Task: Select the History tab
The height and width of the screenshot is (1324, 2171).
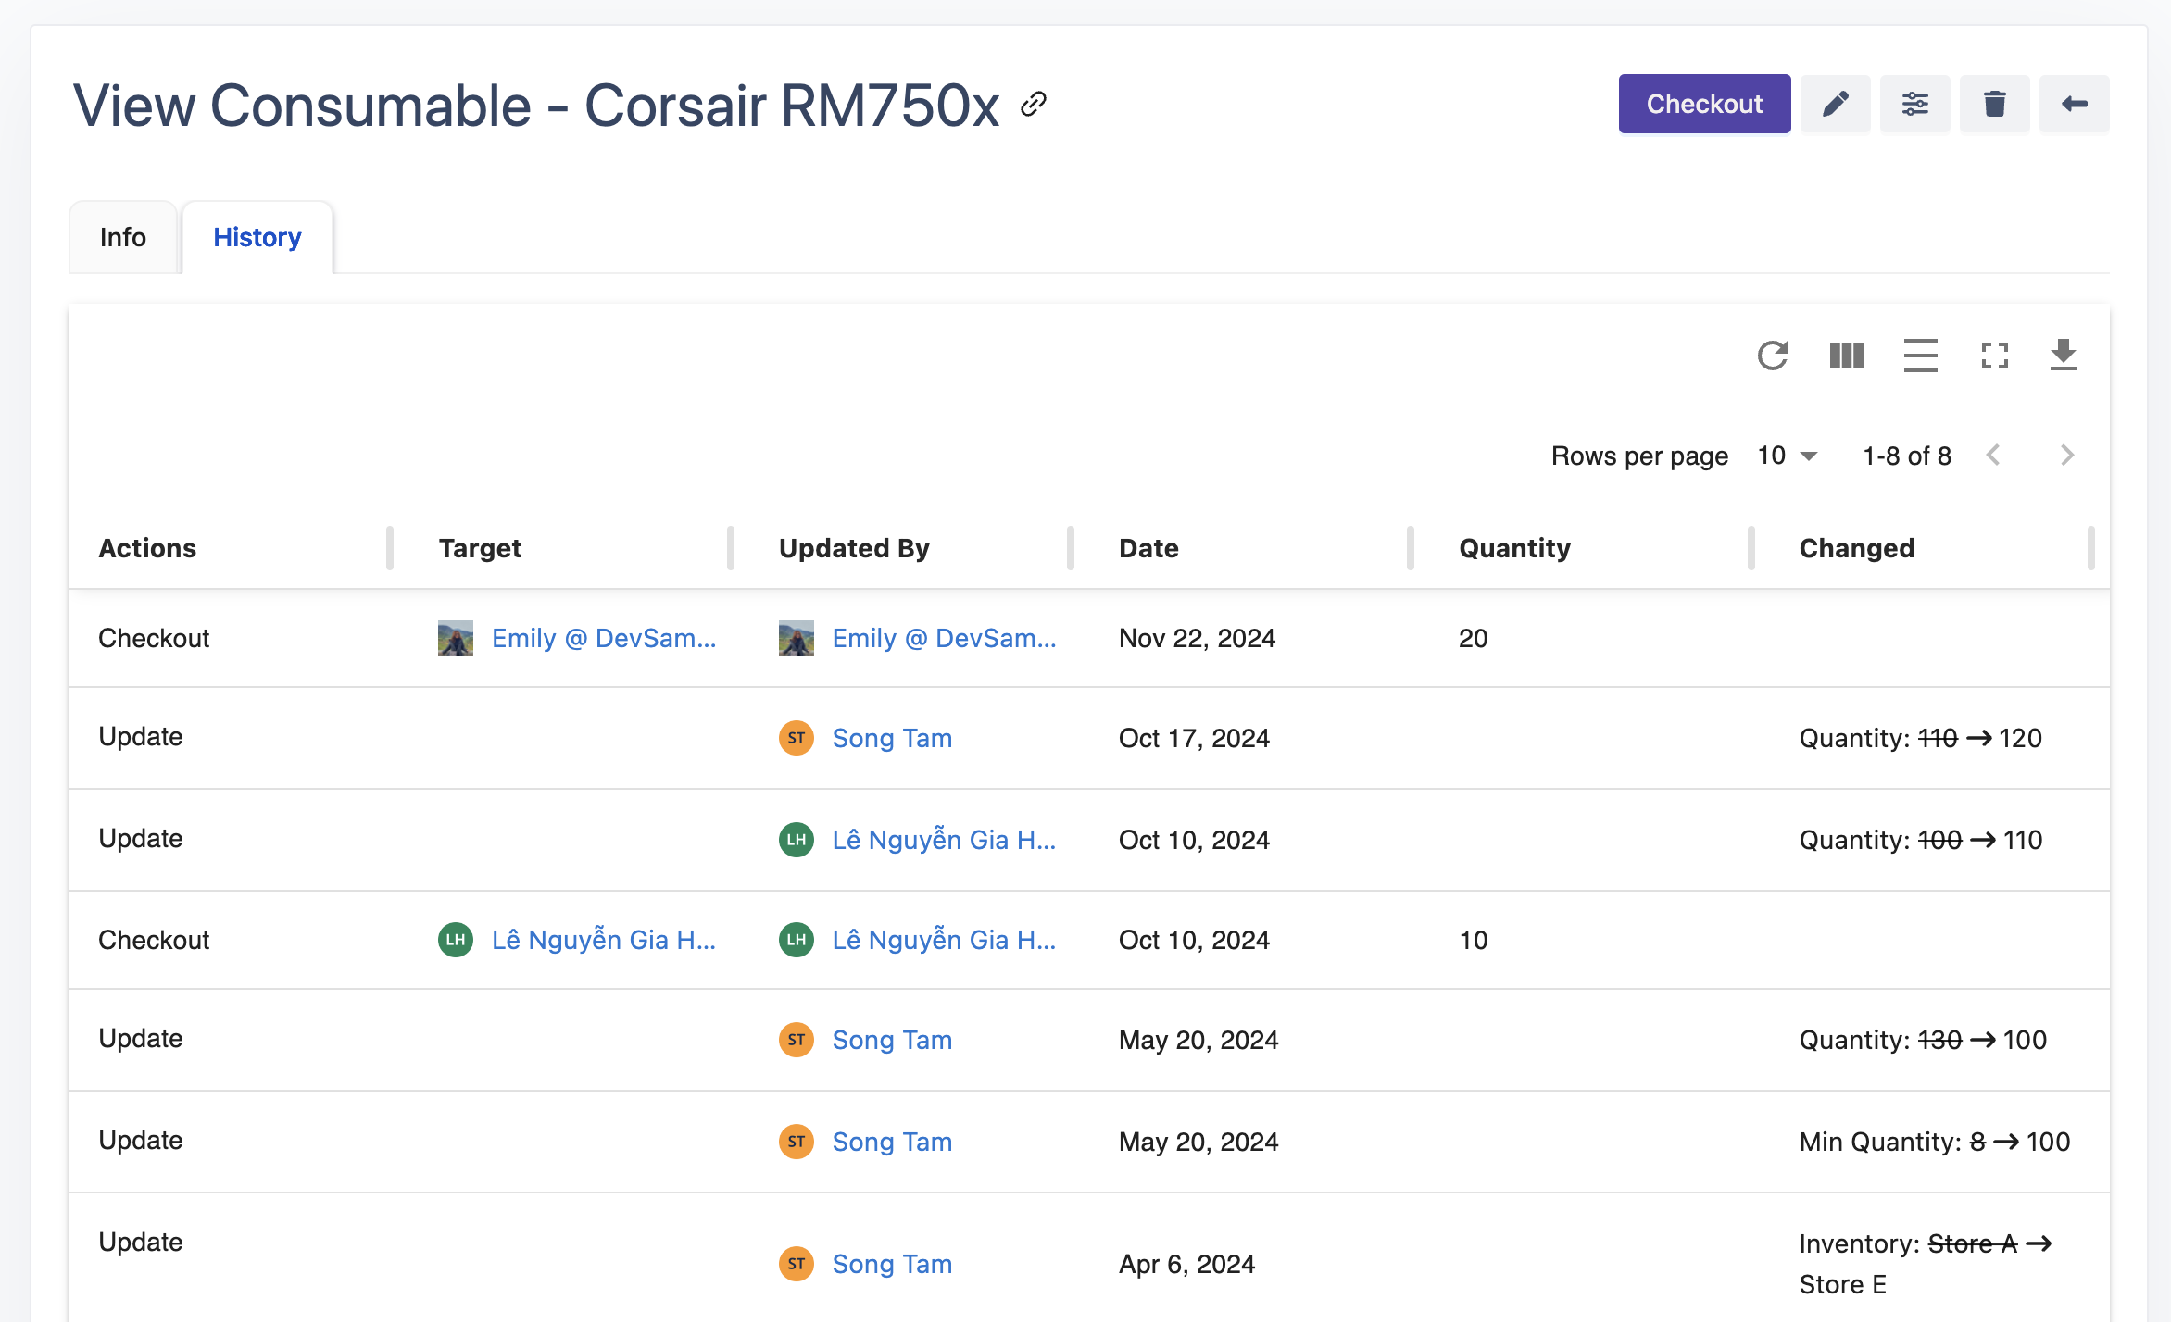Action: coord(257,238)
